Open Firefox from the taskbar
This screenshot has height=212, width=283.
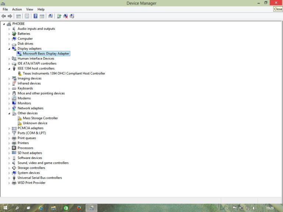79,208
